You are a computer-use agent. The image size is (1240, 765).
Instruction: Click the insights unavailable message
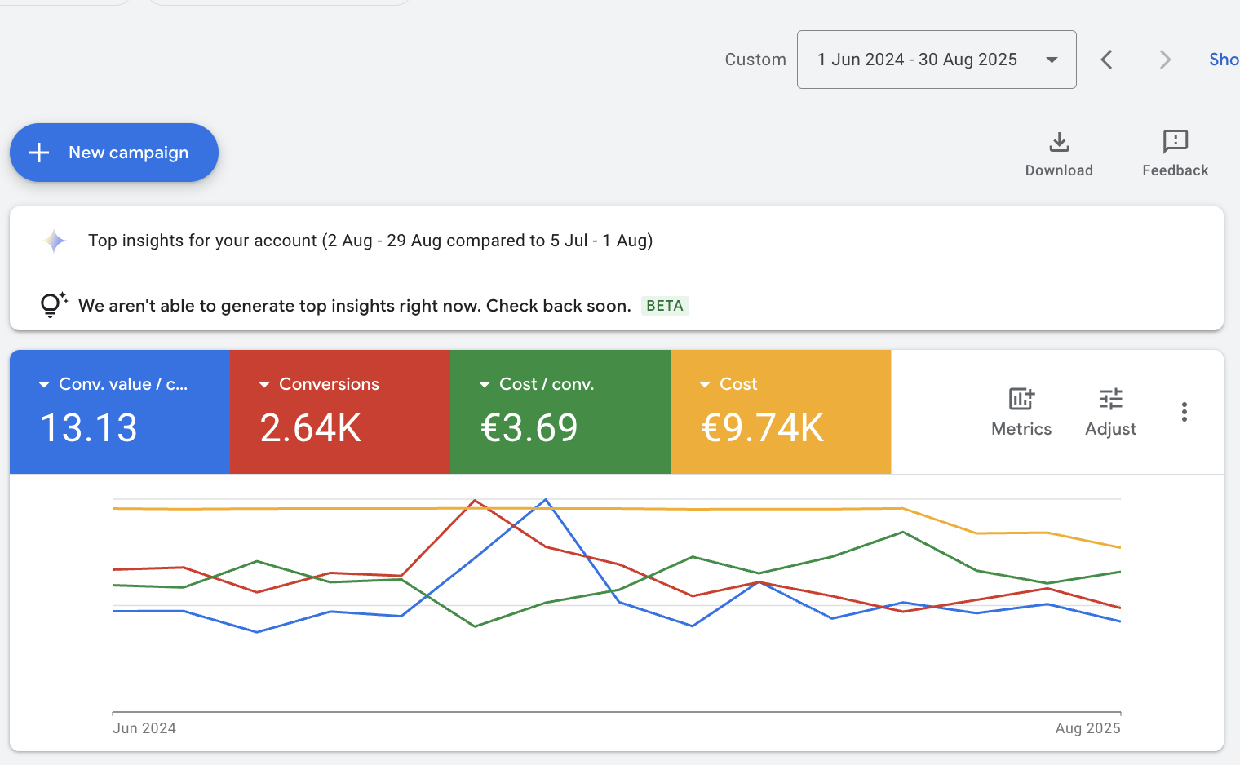click(x=355, y=306)
